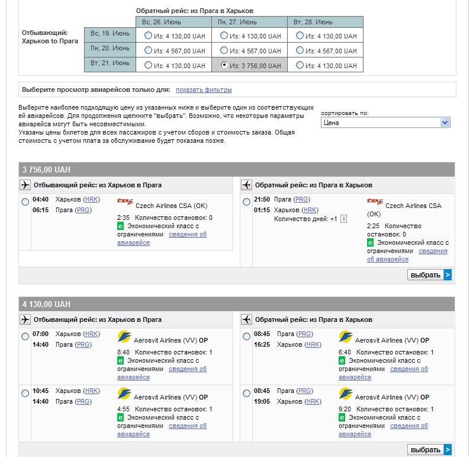473x457 pixels.
Task: Open the sort by Цена dropdown
Action: click(x=385, y=123)
